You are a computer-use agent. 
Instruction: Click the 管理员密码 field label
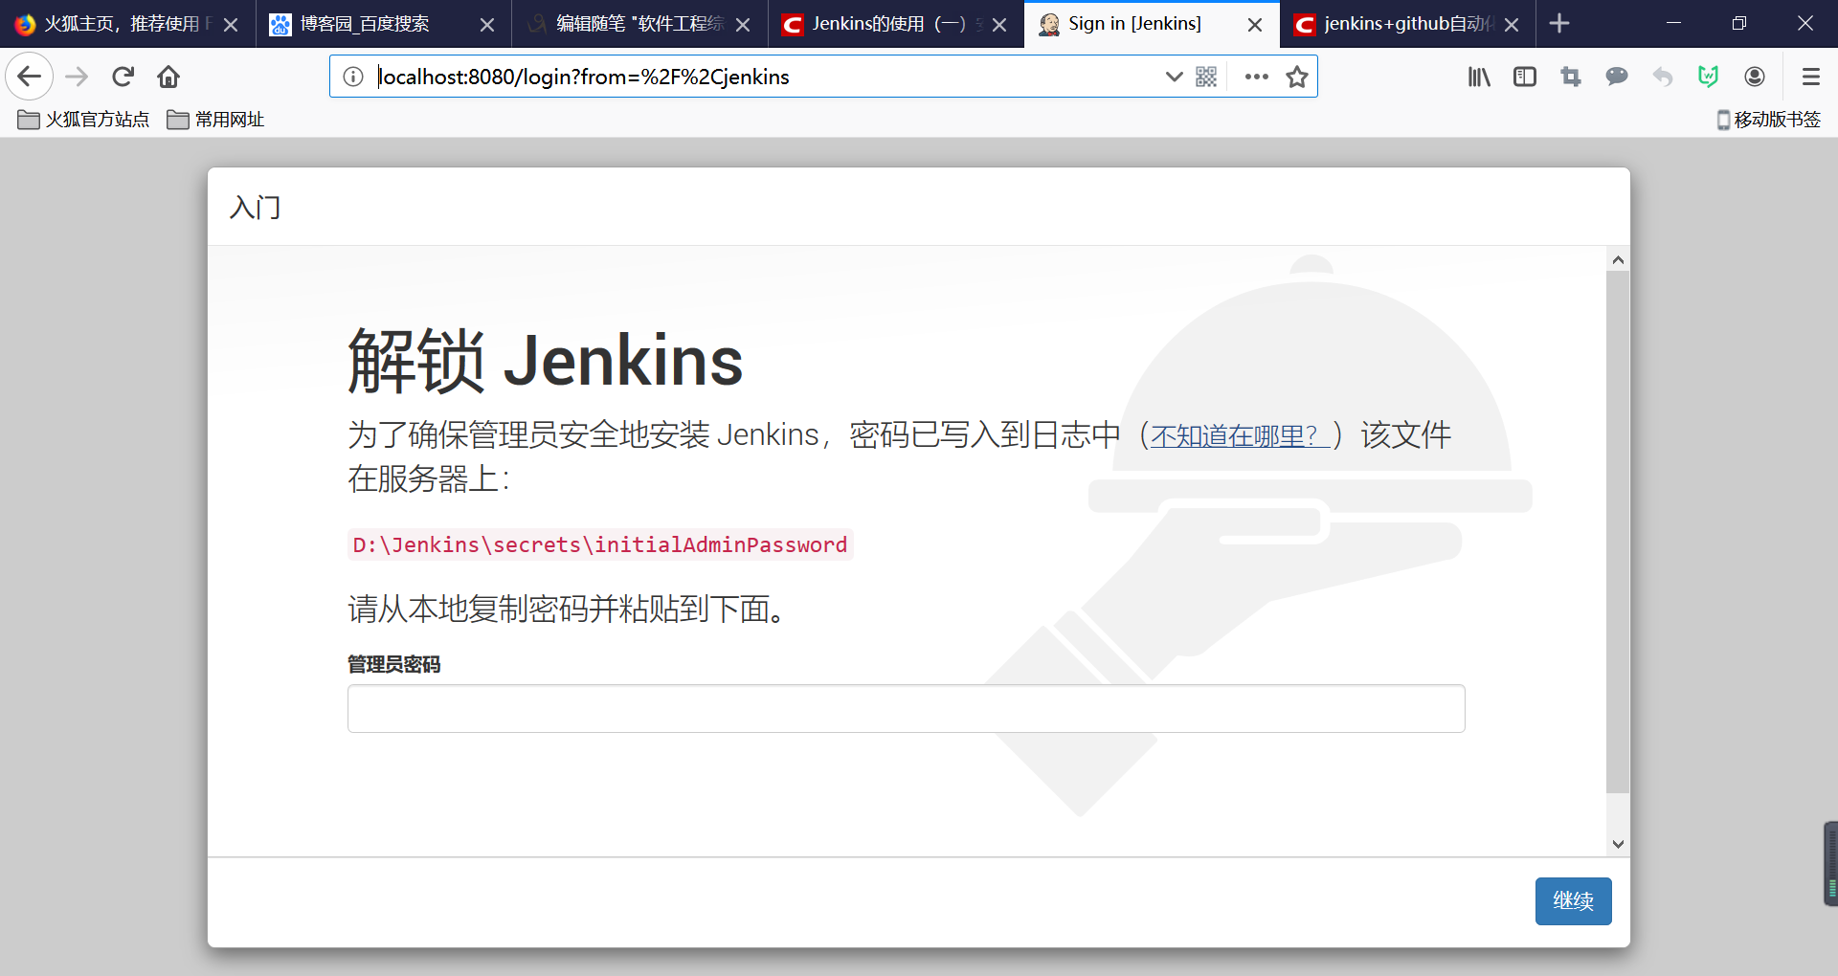click(x=393, y=664)
